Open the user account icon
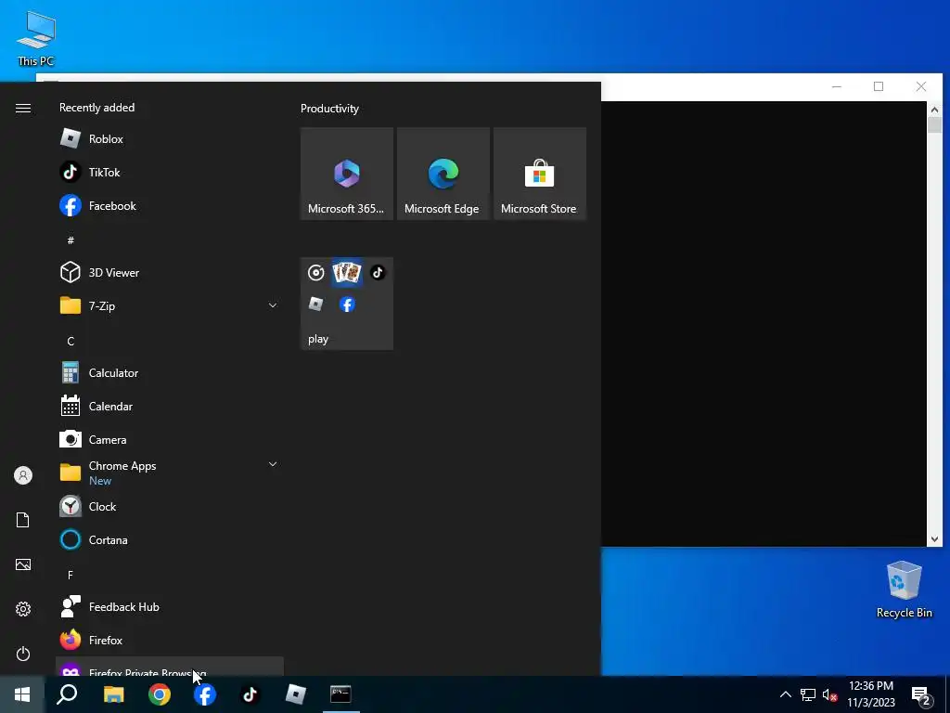The height and width of the screenshot is (713, 950). [23, 475]
